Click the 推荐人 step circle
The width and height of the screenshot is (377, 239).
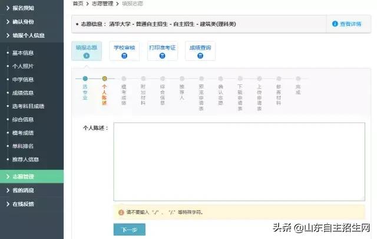pyautogui.click(x=182, y=78)
